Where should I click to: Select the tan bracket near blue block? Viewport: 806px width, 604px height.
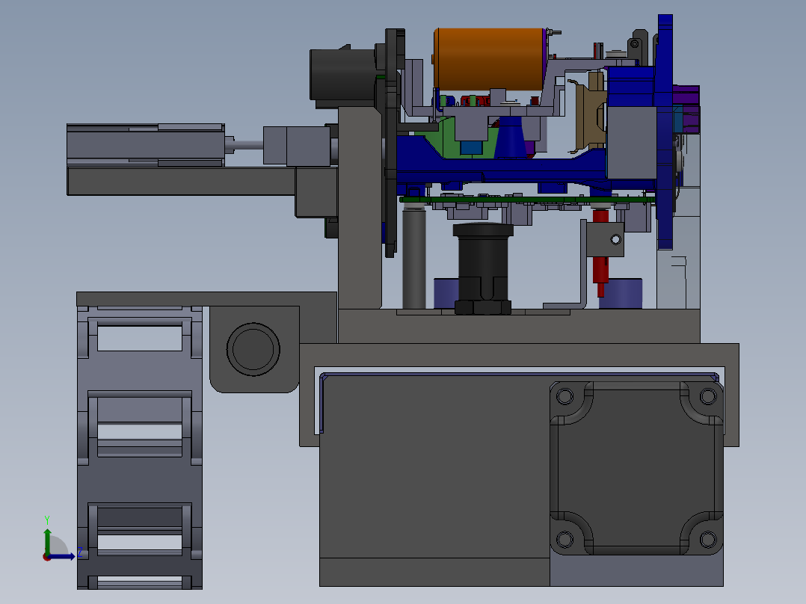pos(590,114)
